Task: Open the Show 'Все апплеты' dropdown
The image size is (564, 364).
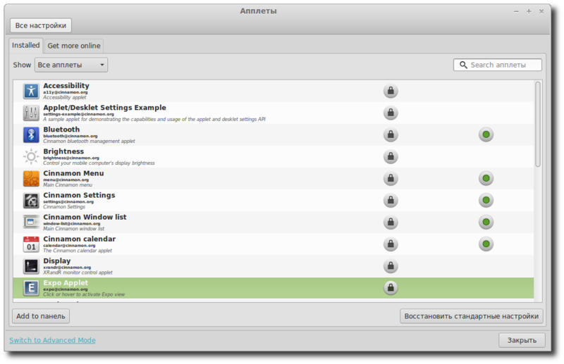Action: click(x=71, y=65)
